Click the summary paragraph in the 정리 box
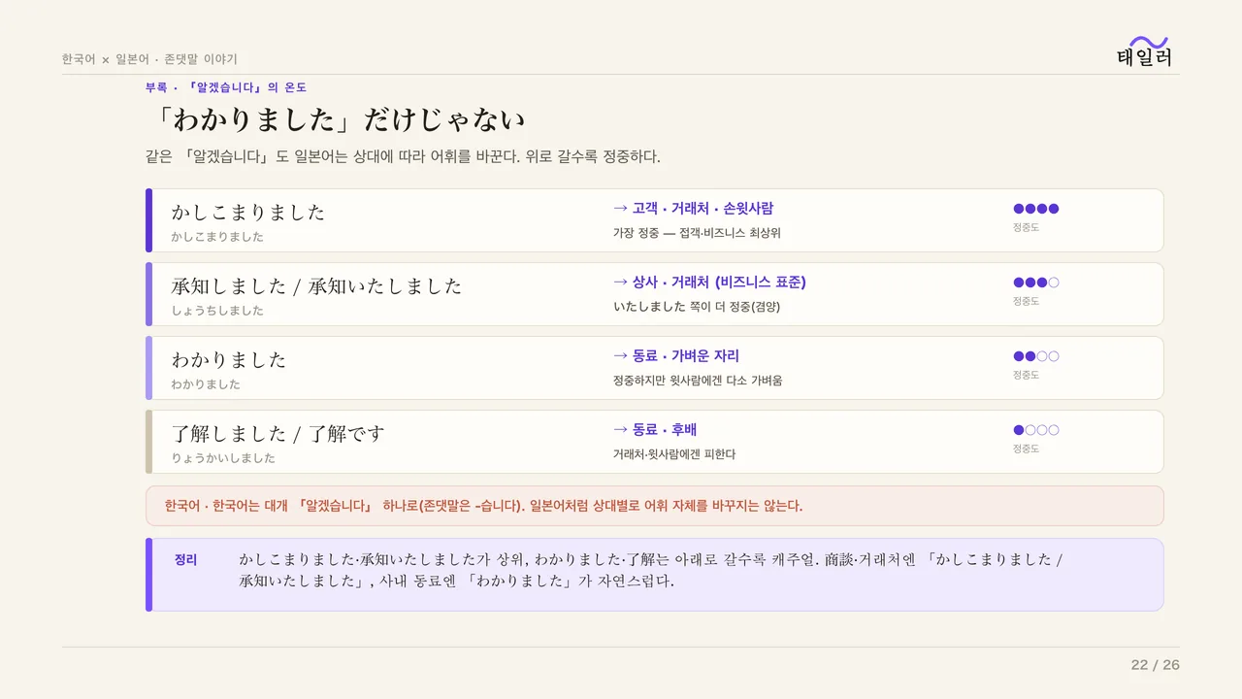This screenshot has width=1242, height=699. click(652, 571)
